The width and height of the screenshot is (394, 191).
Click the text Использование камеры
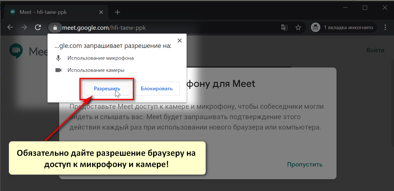[x=96, y=70]
